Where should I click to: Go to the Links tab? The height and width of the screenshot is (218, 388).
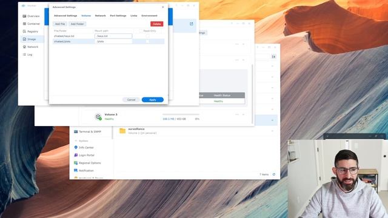coord(134,16)
